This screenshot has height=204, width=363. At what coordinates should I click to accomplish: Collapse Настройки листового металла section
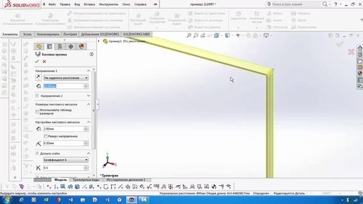tap(88, 122)
